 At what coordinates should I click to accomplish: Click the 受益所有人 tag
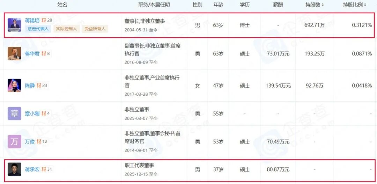point(95,29)
